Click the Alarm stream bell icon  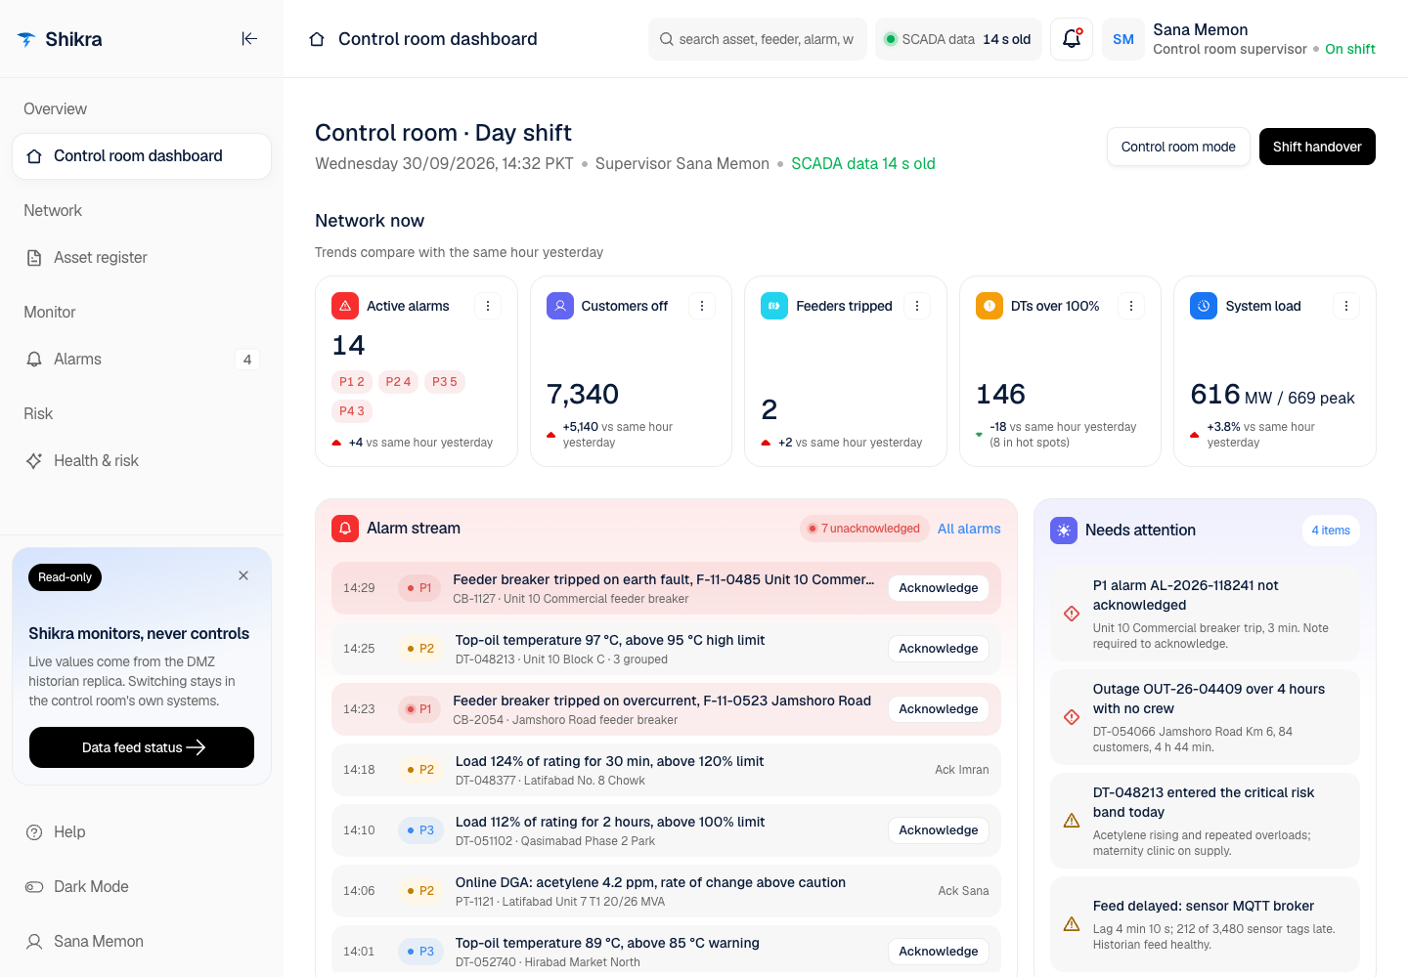345,529
